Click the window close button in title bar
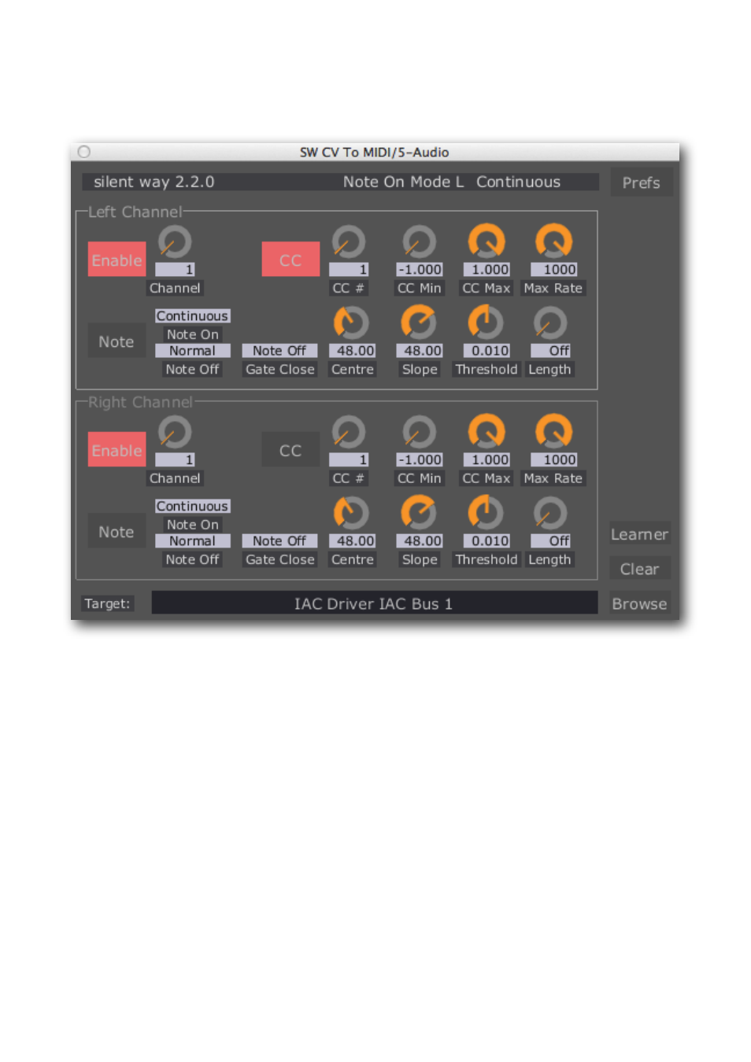Viewport: 751px width, 1062px height. 84,152
